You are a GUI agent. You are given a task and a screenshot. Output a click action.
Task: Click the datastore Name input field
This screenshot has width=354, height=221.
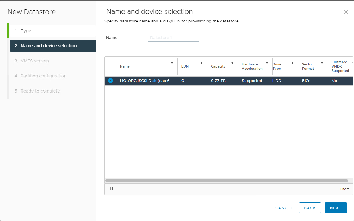click(x=173, y=38)
